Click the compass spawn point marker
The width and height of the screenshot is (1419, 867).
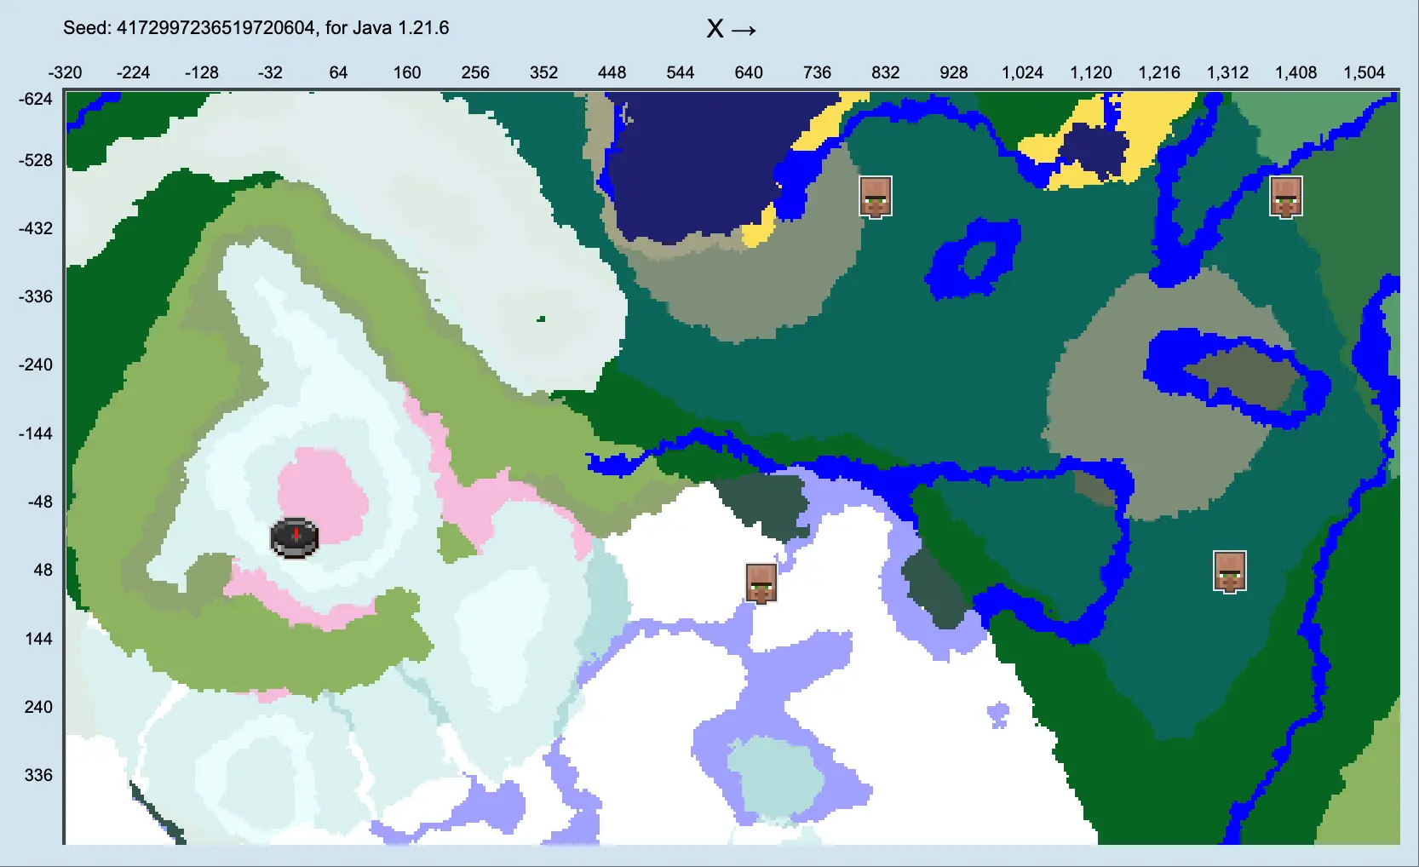coord(295,537)
